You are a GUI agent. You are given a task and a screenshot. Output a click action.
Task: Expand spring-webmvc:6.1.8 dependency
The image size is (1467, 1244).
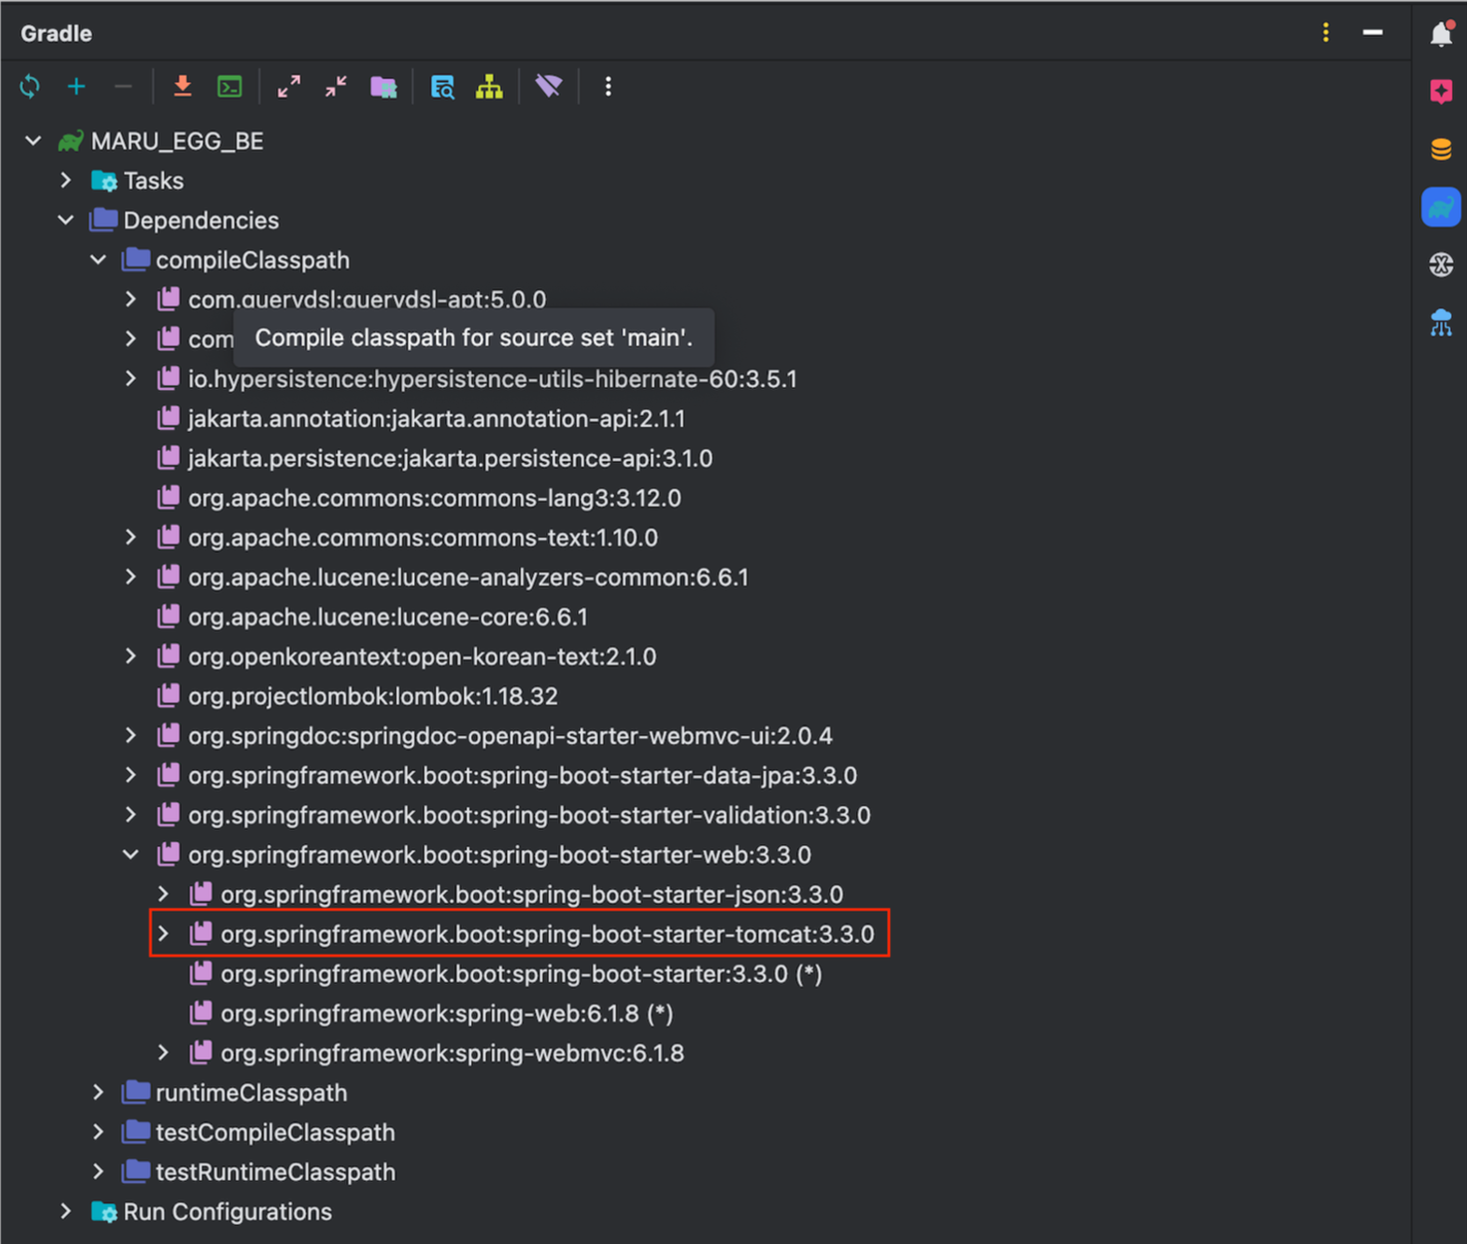click(x=164, y=1052)
